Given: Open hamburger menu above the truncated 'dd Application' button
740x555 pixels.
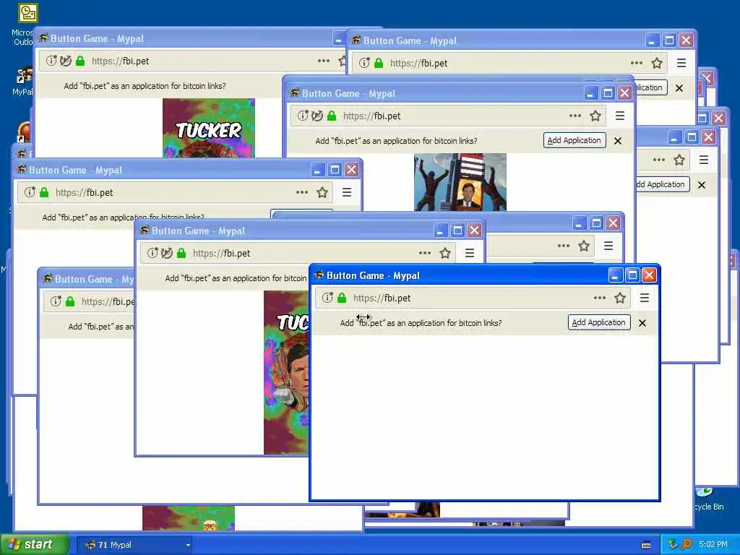Looking at the screenshot, I should (x=704, y=160).
